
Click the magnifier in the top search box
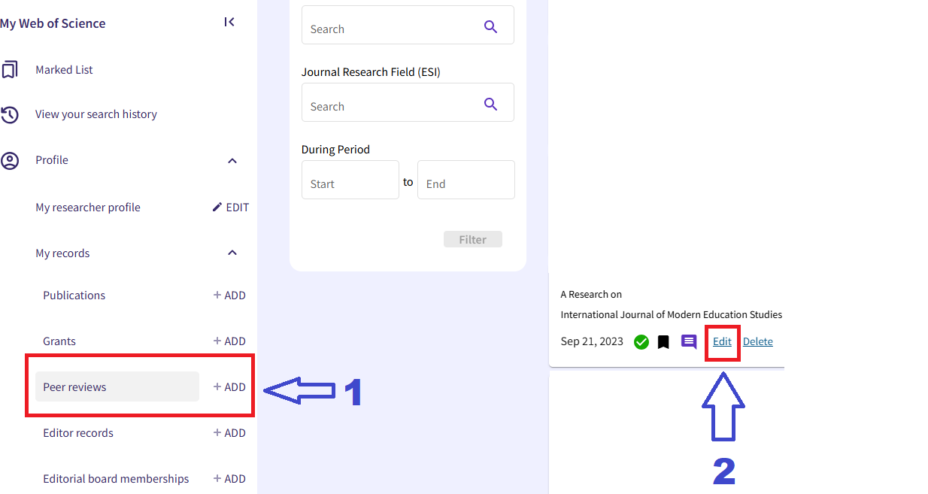coord(490,27)
